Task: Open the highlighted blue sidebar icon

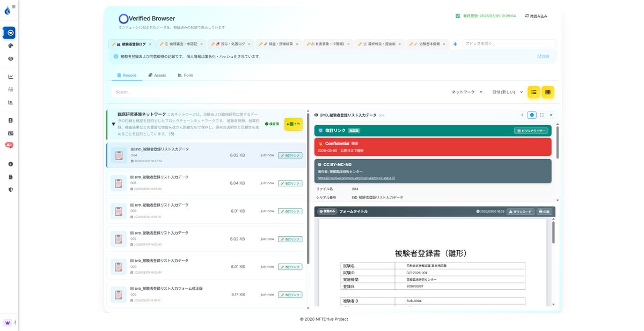Action: click(x=9, y=33)
